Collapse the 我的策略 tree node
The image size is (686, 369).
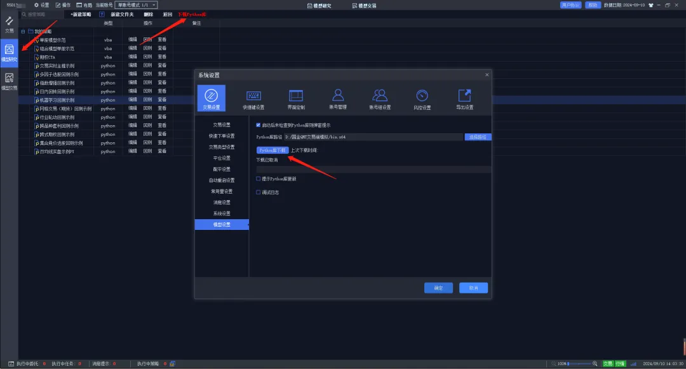coord(23,32)
